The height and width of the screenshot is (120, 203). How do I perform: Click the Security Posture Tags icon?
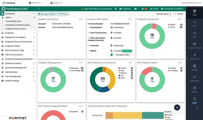pyautogui.click(x=3, y=50)
